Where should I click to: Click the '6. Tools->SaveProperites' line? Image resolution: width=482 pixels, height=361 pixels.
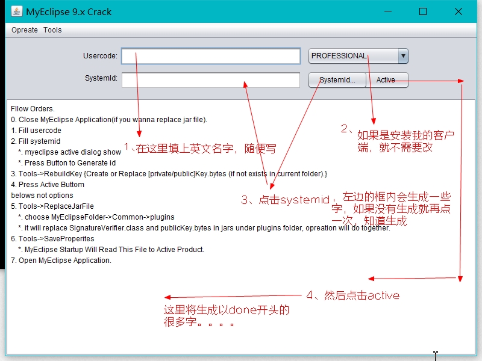point(52,239)
